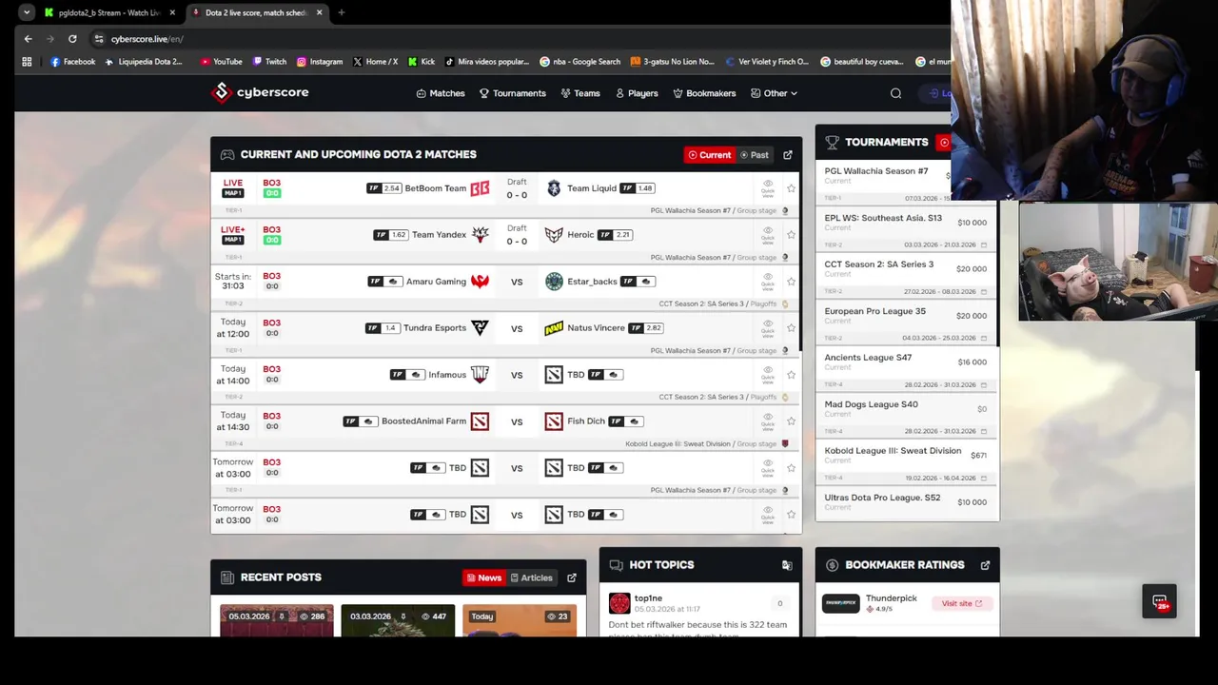
Task: Open Matches navigation item
Action: (x=441, y=93)
